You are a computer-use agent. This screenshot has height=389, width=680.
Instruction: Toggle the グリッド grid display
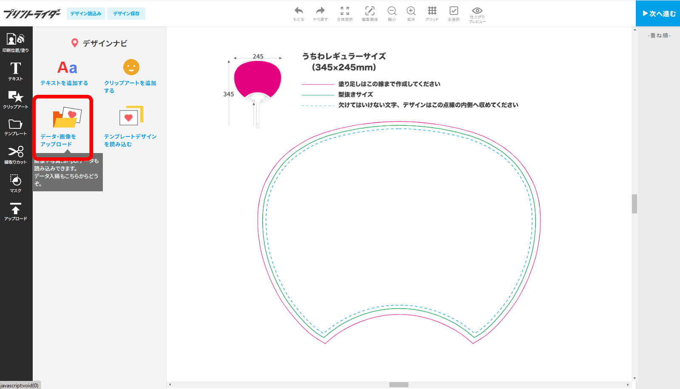432,14
